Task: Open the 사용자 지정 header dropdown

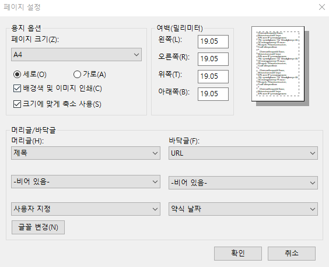Action: tap(86, 209)
